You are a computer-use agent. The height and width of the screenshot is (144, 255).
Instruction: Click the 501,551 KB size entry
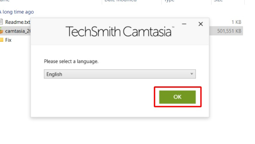click(x=229, y=31)
